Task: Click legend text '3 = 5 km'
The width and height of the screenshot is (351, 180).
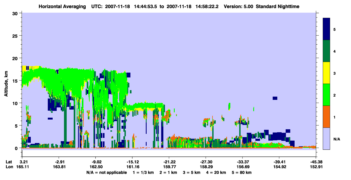Action: (x=192, y=172)
